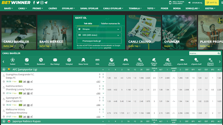Open the Facebook social icon
Screen dimensions: 223x125
click(x=34, y=3)
